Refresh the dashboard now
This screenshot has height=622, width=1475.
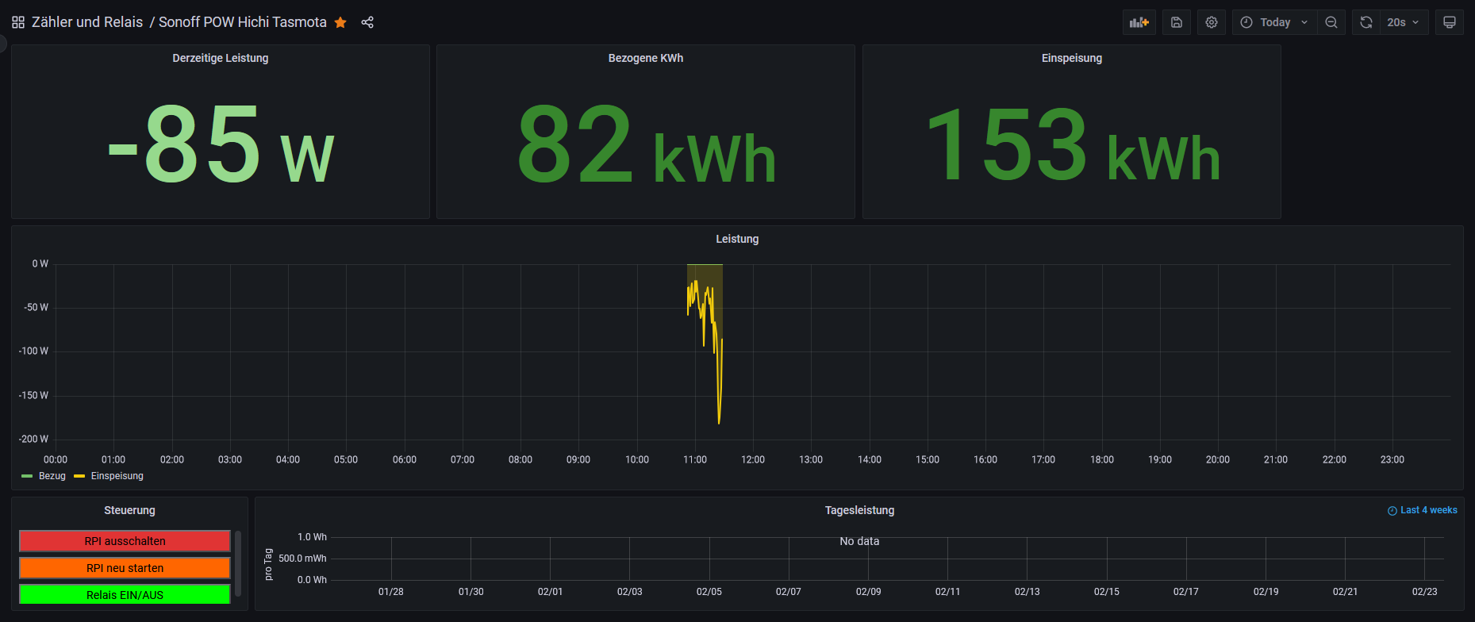[x=1366, y=22]
